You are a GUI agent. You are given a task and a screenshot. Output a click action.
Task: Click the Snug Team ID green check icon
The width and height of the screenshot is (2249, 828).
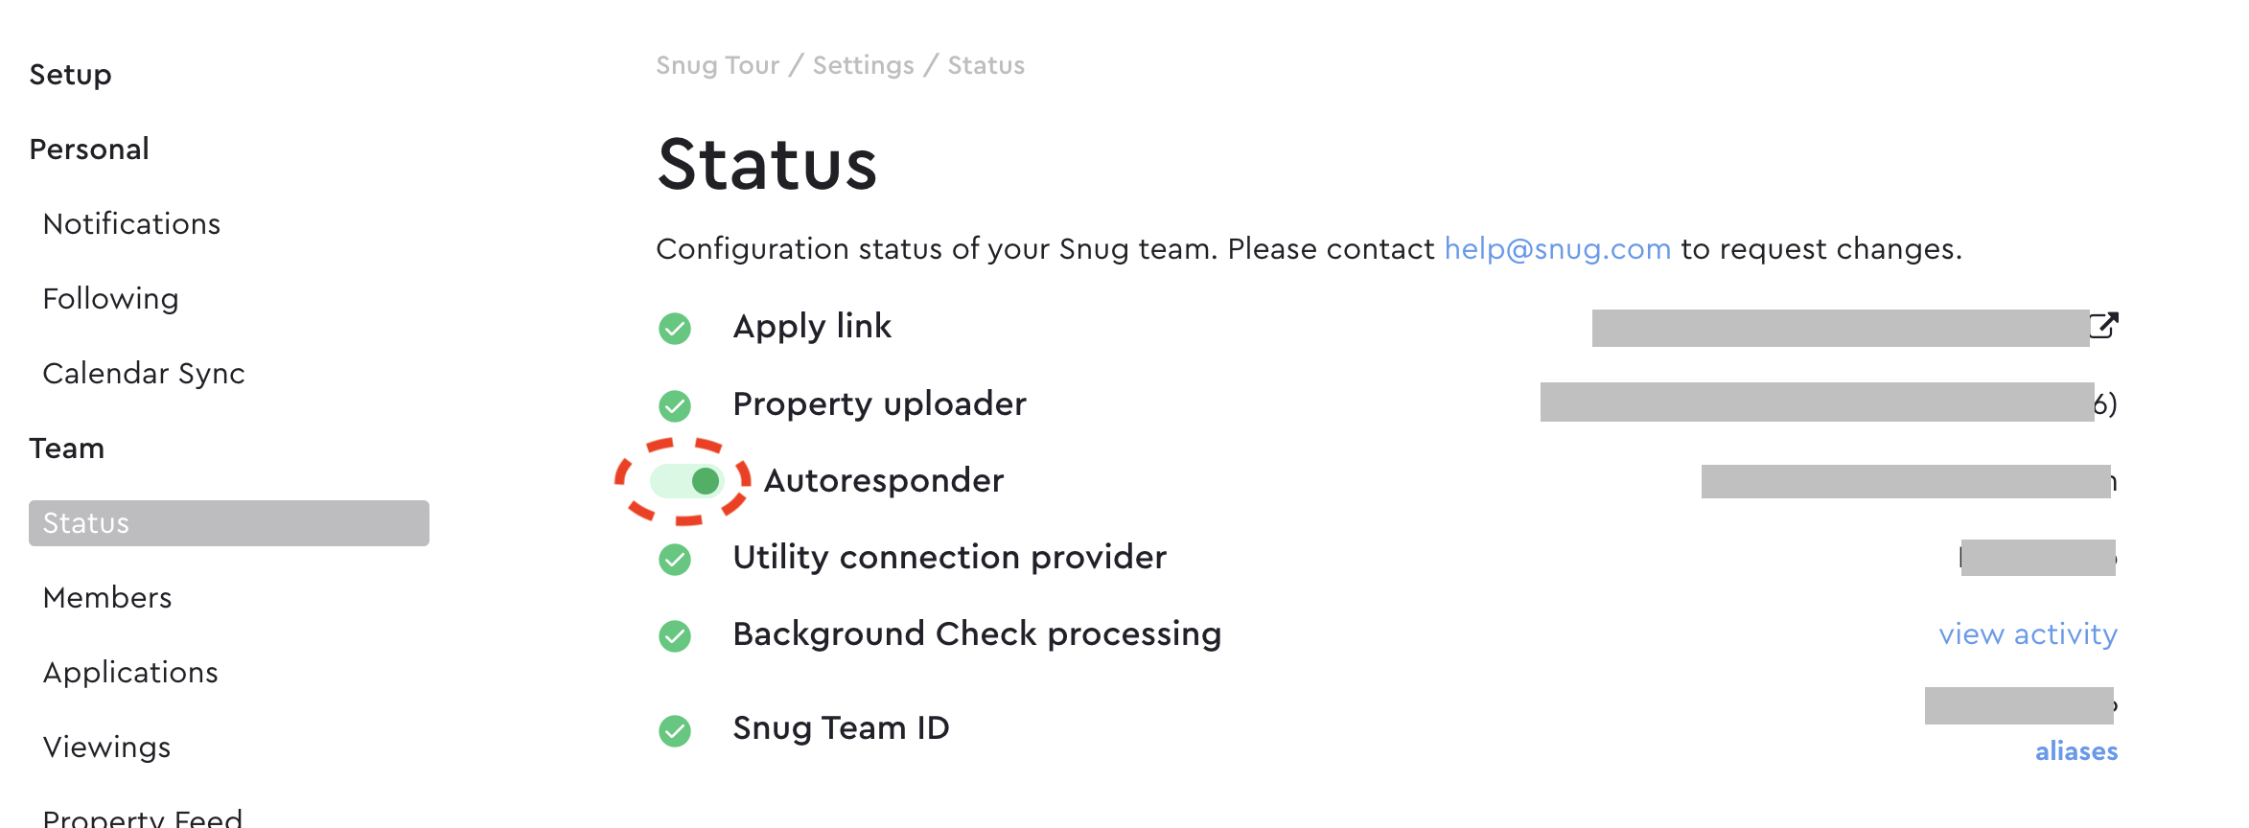pos(675,731)
